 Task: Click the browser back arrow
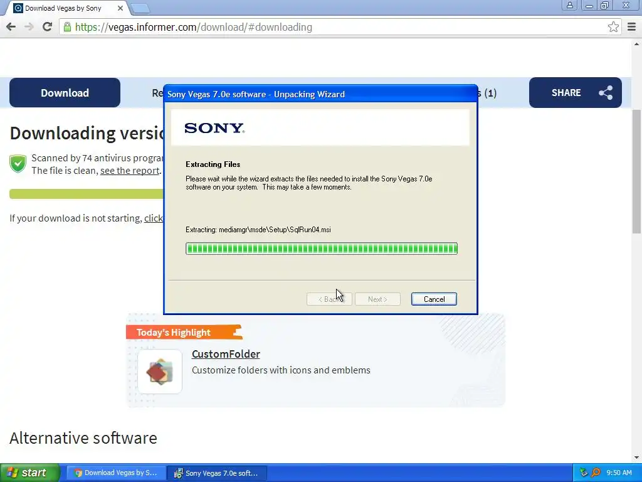(x=11, y=27)
